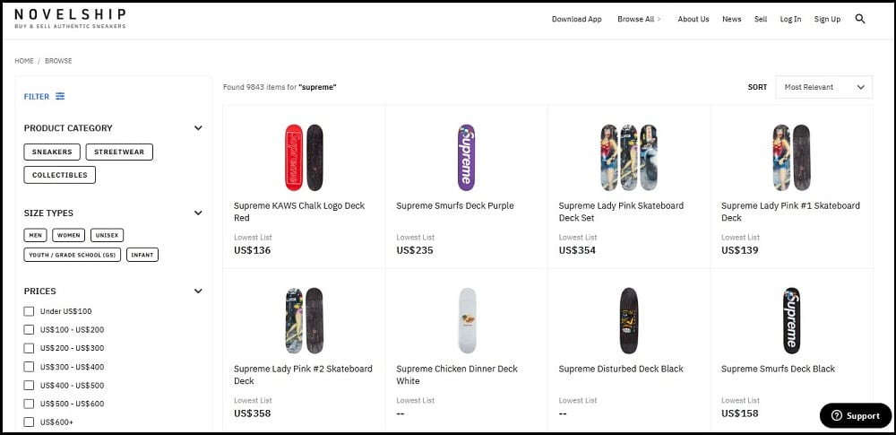The image size is (896, 435).
Task: Enable the US$600+ price filter
Action: 29,422
